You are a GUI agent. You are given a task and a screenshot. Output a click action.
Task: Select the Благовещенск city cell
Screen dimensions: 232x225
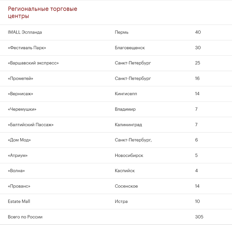point(130,48)
